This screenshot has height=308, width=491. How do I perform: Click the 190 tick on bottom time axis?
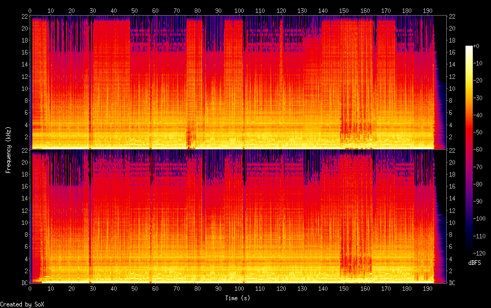coord(428,288)
